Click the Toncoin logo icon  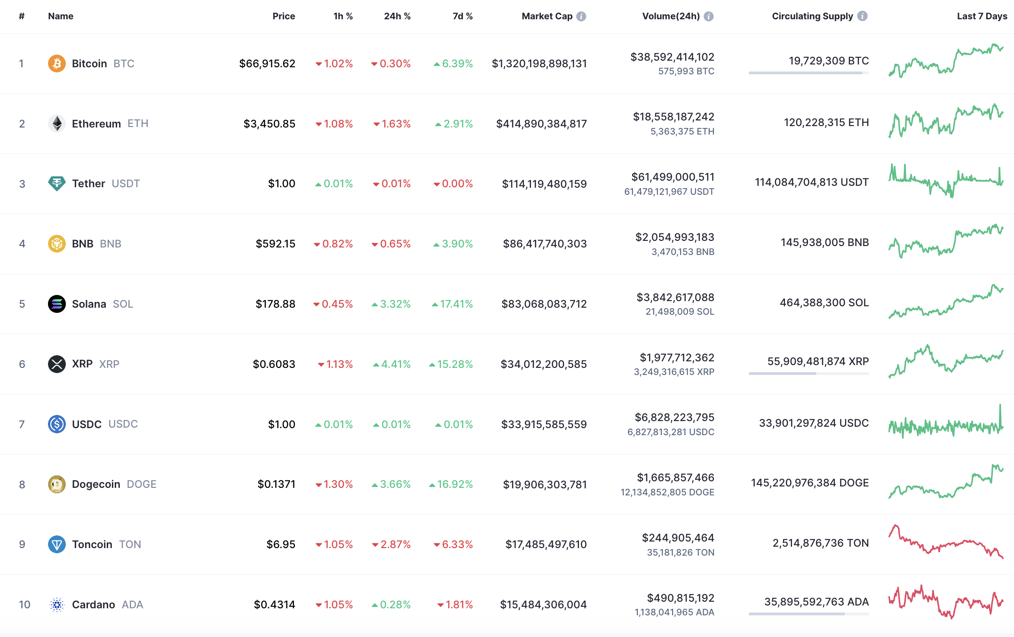click(x=57, y=544)
